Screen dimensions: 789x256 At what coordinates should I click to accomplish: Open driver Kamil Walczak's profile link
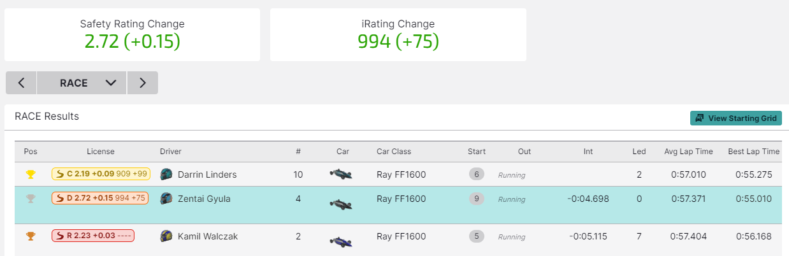pyautogui.click(x=208, y=236)
